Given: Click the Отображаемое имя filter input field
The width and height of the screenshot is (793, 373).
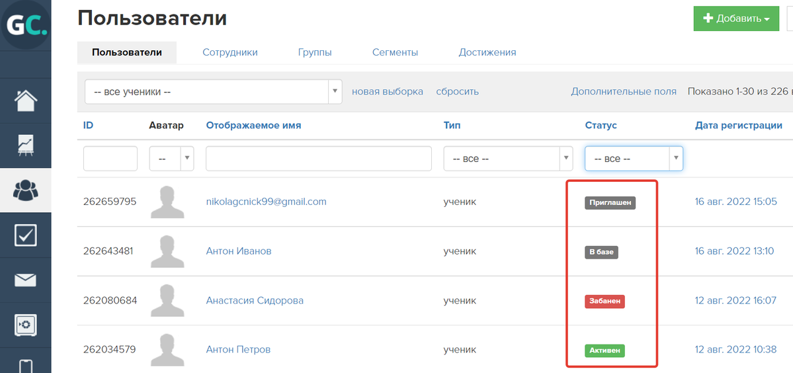Looking at the screenshot, I should coord(319,159).
